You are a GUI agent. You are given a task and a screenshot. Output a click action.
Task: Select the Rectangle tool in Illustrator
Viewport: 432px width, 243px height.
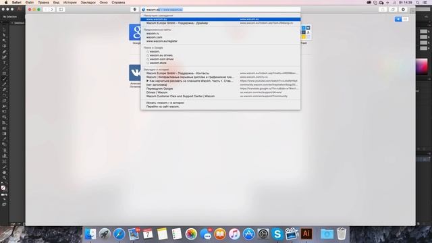tap(4, 74)
